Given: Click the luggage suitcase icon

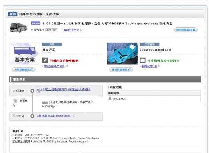Looking at the screenshot, I should coord(142,60).
